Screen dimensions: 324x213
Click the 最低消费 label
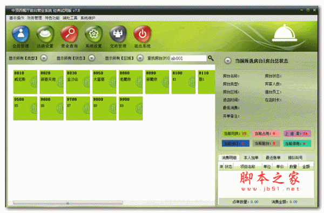(231, 108)
